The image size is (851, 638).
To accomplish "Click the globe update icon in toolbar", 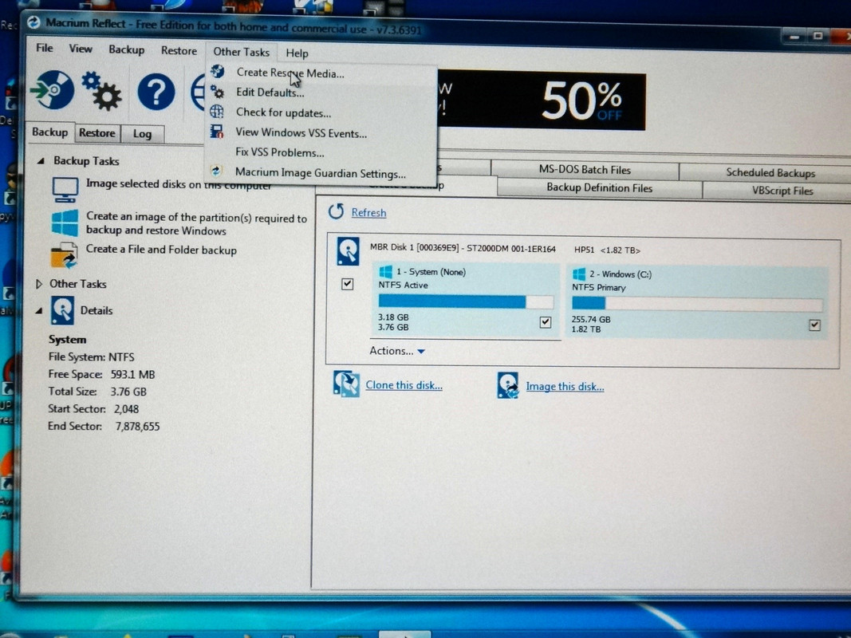I will click(198, 93).
